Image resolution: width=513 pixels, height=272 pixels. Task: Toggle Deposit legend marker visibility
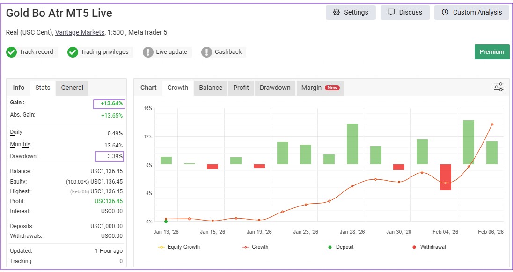click(340, 247)
